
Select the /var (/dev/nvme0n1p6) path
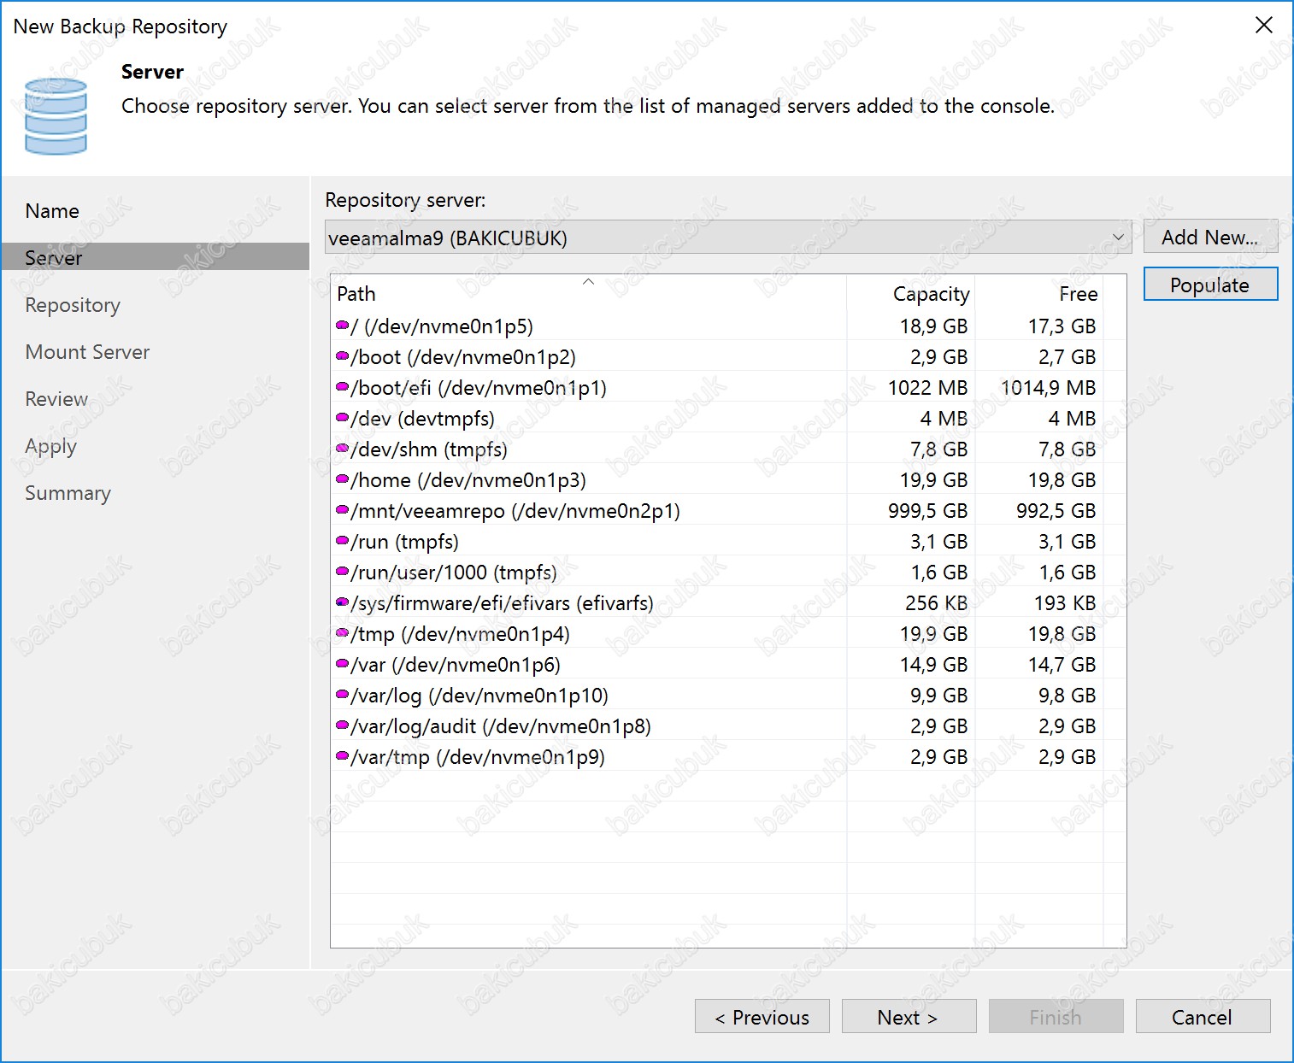pos(456,665)
